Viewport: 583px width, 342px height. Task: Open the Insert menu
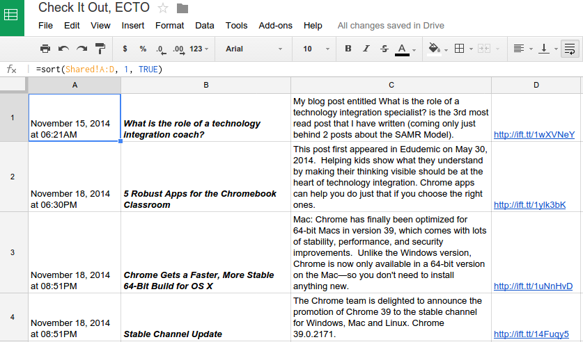point(133,25)
